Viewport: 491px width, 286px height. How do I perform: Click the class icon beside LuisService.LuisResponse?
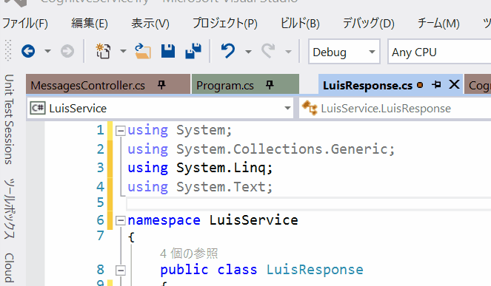pos(310,108)
